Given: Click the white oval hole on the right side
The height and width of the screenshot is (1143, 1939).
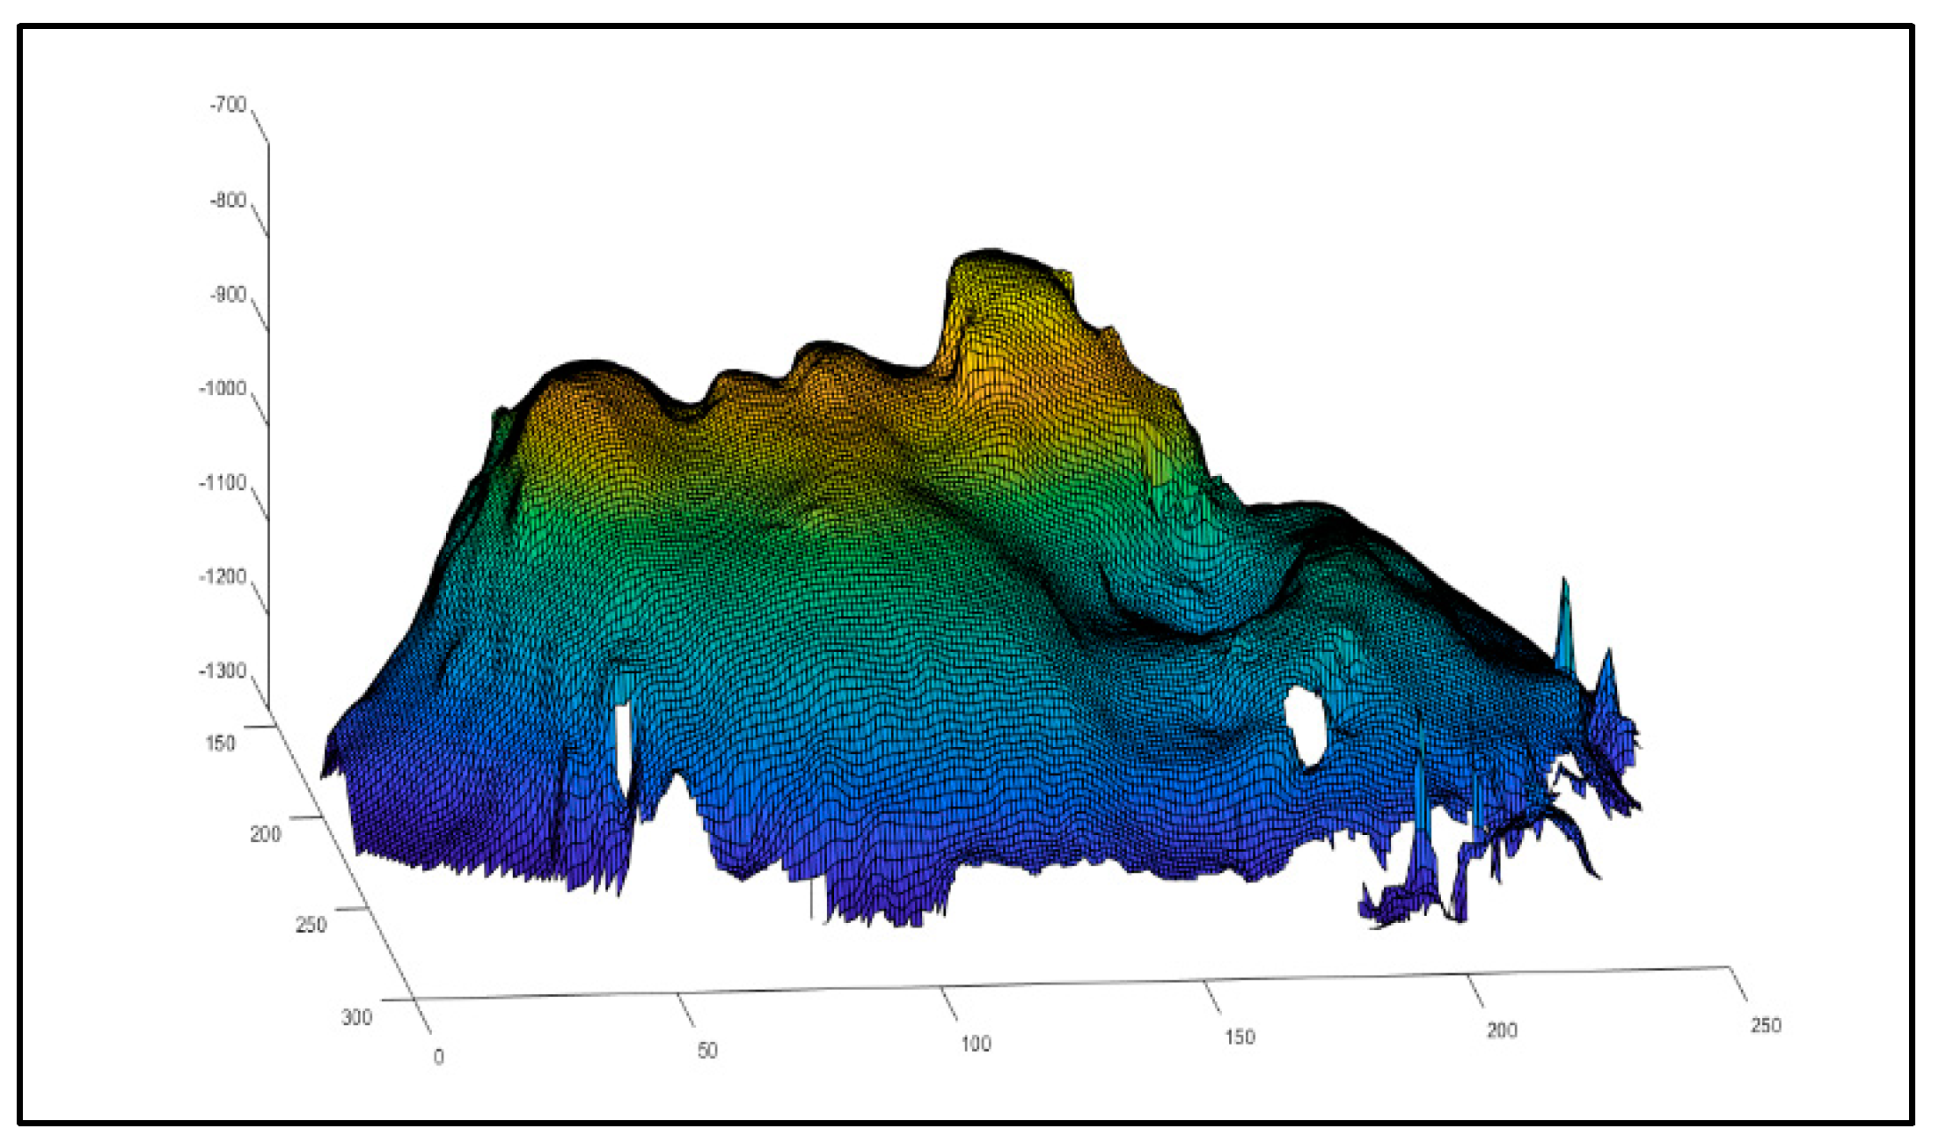Looking at the screenshot, I should [x=1306, y=728].
